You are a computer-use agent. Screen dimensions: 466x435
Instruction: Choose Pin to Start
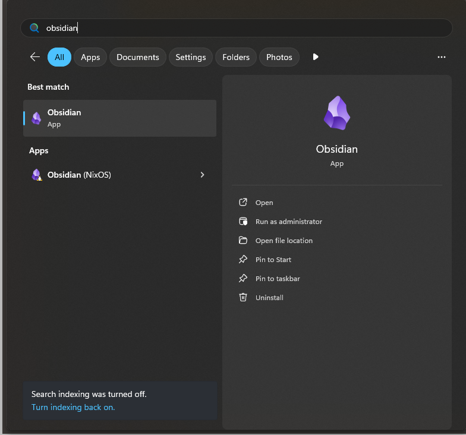(x=273, y=260)
